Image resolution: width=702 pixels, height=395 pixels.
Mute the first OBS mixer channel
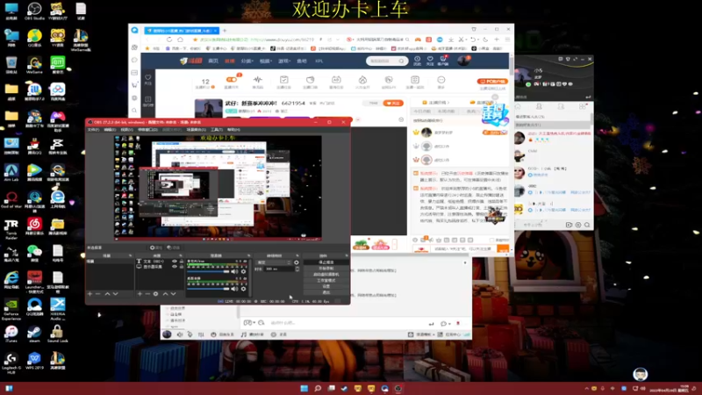pyautogui.click(x=234, y=271)
